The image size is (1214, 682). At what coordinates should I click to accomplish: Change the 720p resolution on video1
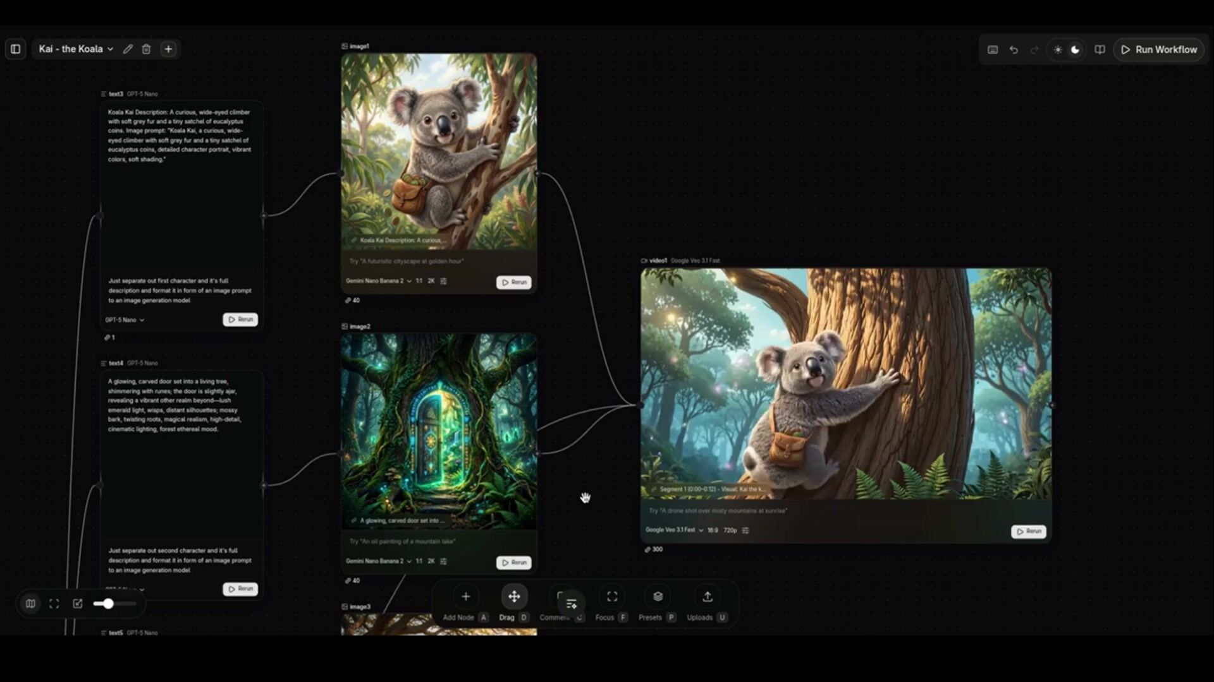pos(730,530)
